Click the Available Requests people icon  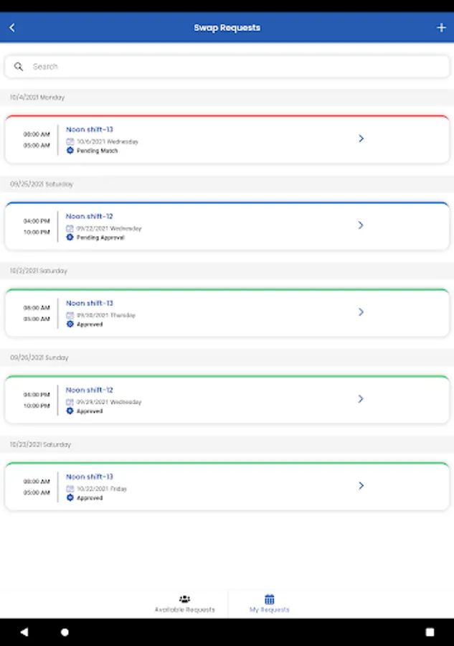(x=184, y=599)
